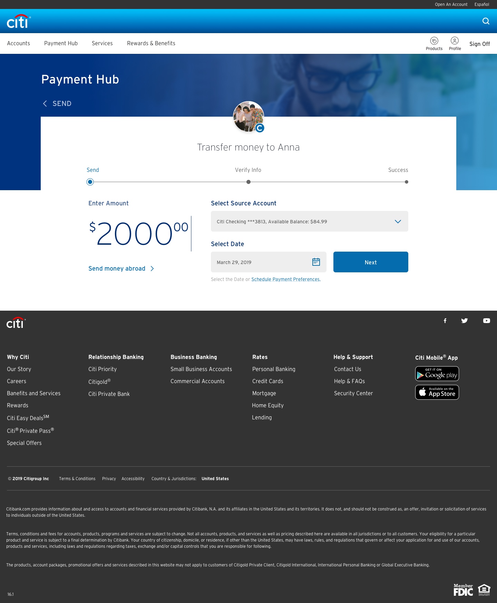
Task: Click the Equal Housing Opportunity icon
Action: (484, 590)
